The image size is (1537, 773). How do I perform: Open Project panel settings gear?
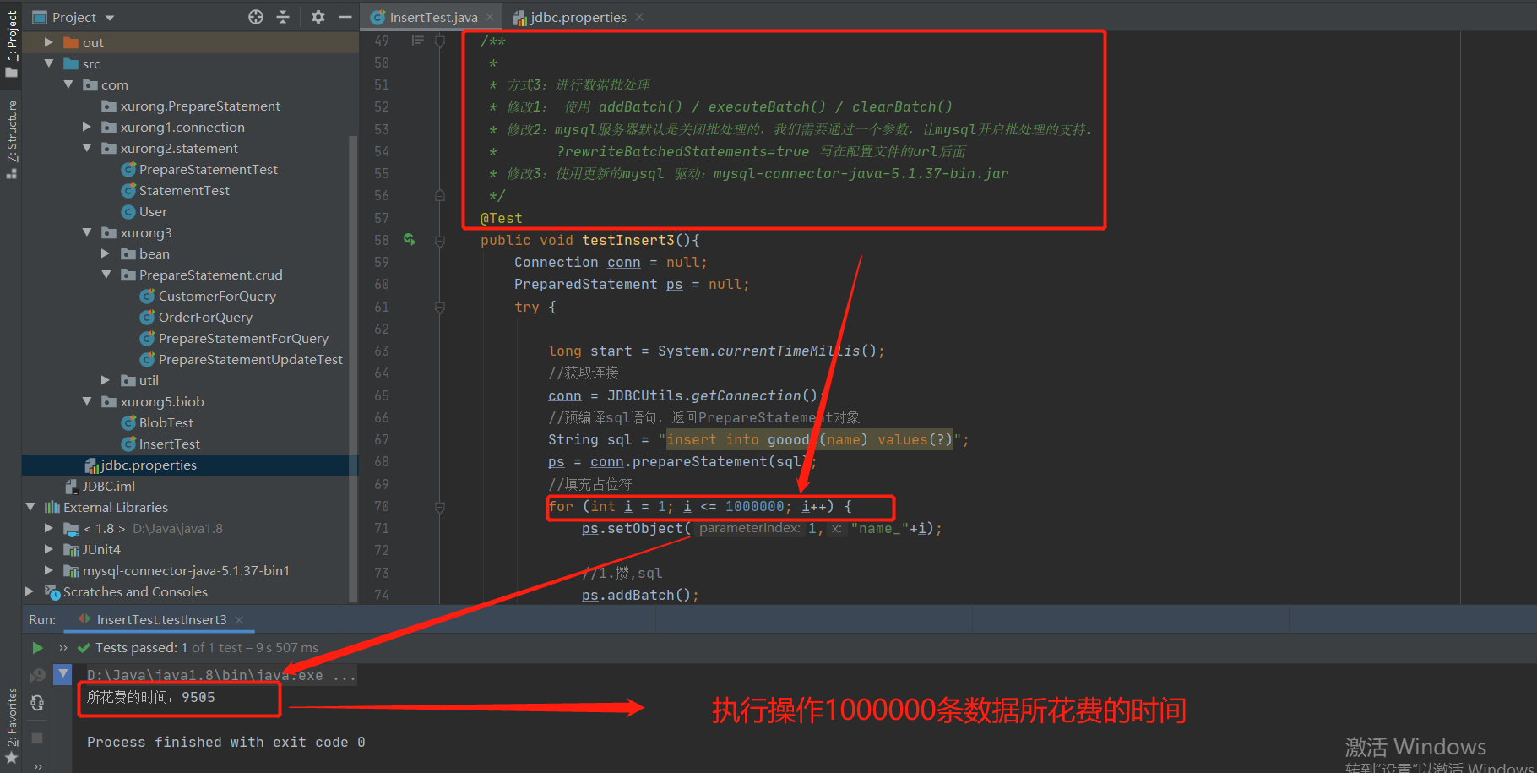[318, 17]
